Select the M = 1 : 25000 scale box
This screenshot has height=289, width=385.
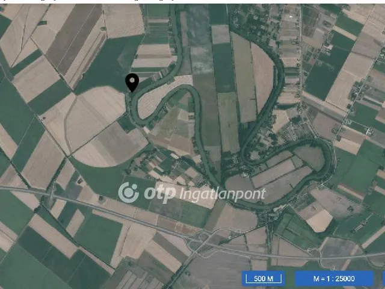pyautogui.click(x=334, y=278)
